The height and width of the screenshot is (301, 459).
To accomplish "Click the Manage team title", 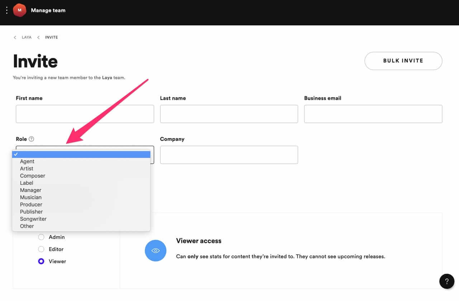I will [x=48, y=10].
